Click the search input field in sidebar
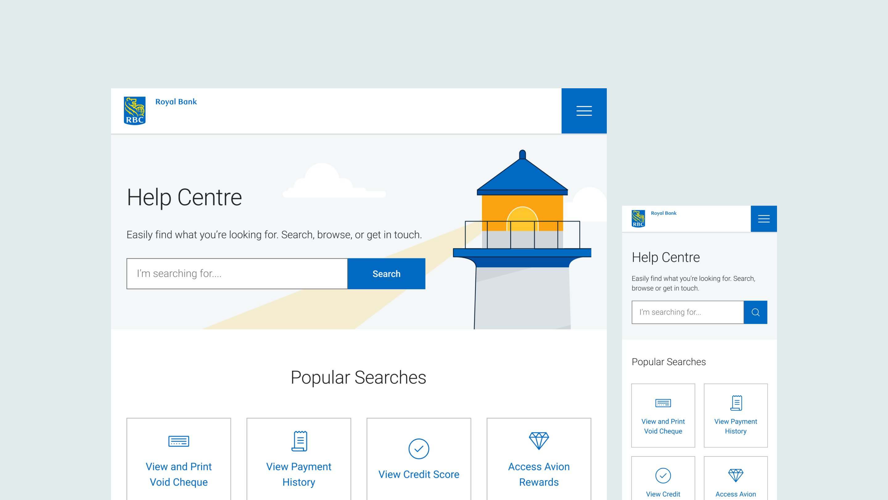 [x=687, y=313]
